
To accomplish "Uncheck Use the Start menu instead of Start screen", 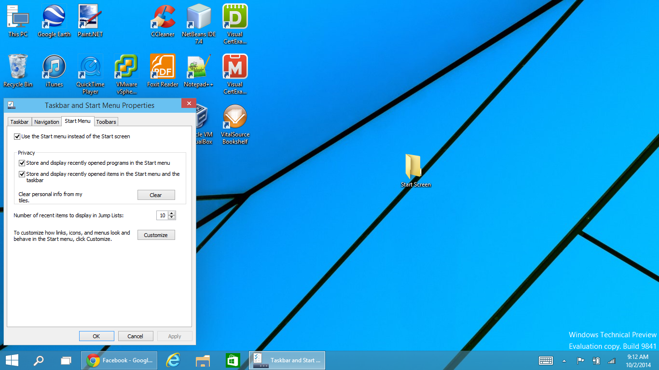I will (17, 137).
